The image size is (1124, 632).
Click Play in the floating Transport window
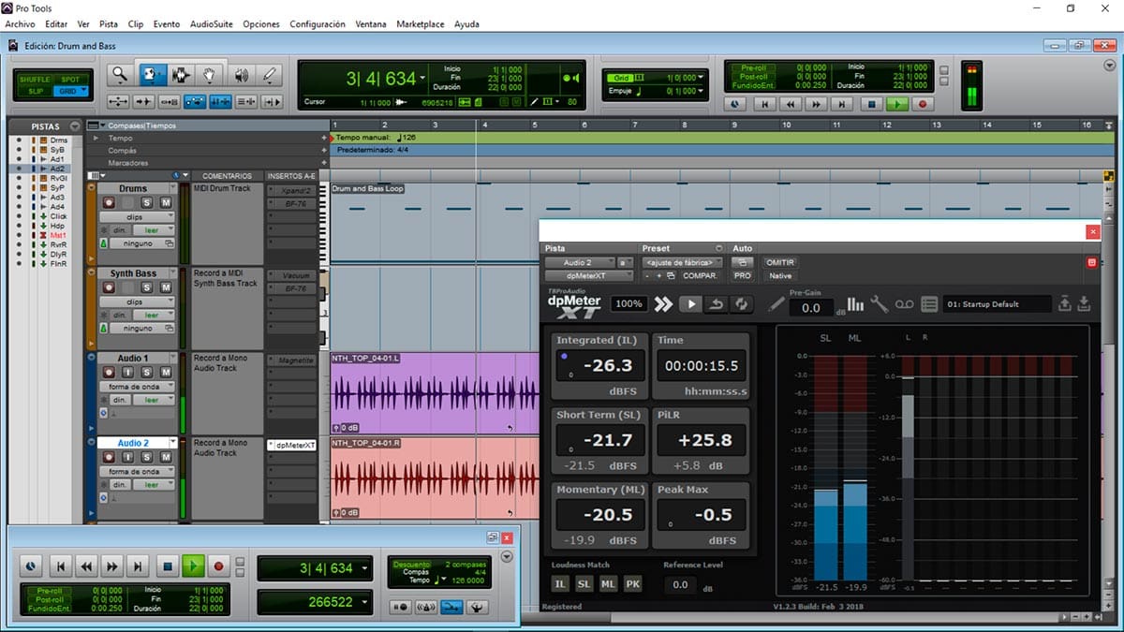(x=193, y=566)
